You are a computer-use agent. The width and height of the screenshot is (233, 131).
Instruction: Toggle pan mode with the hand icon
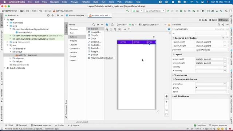click(166, 96)
